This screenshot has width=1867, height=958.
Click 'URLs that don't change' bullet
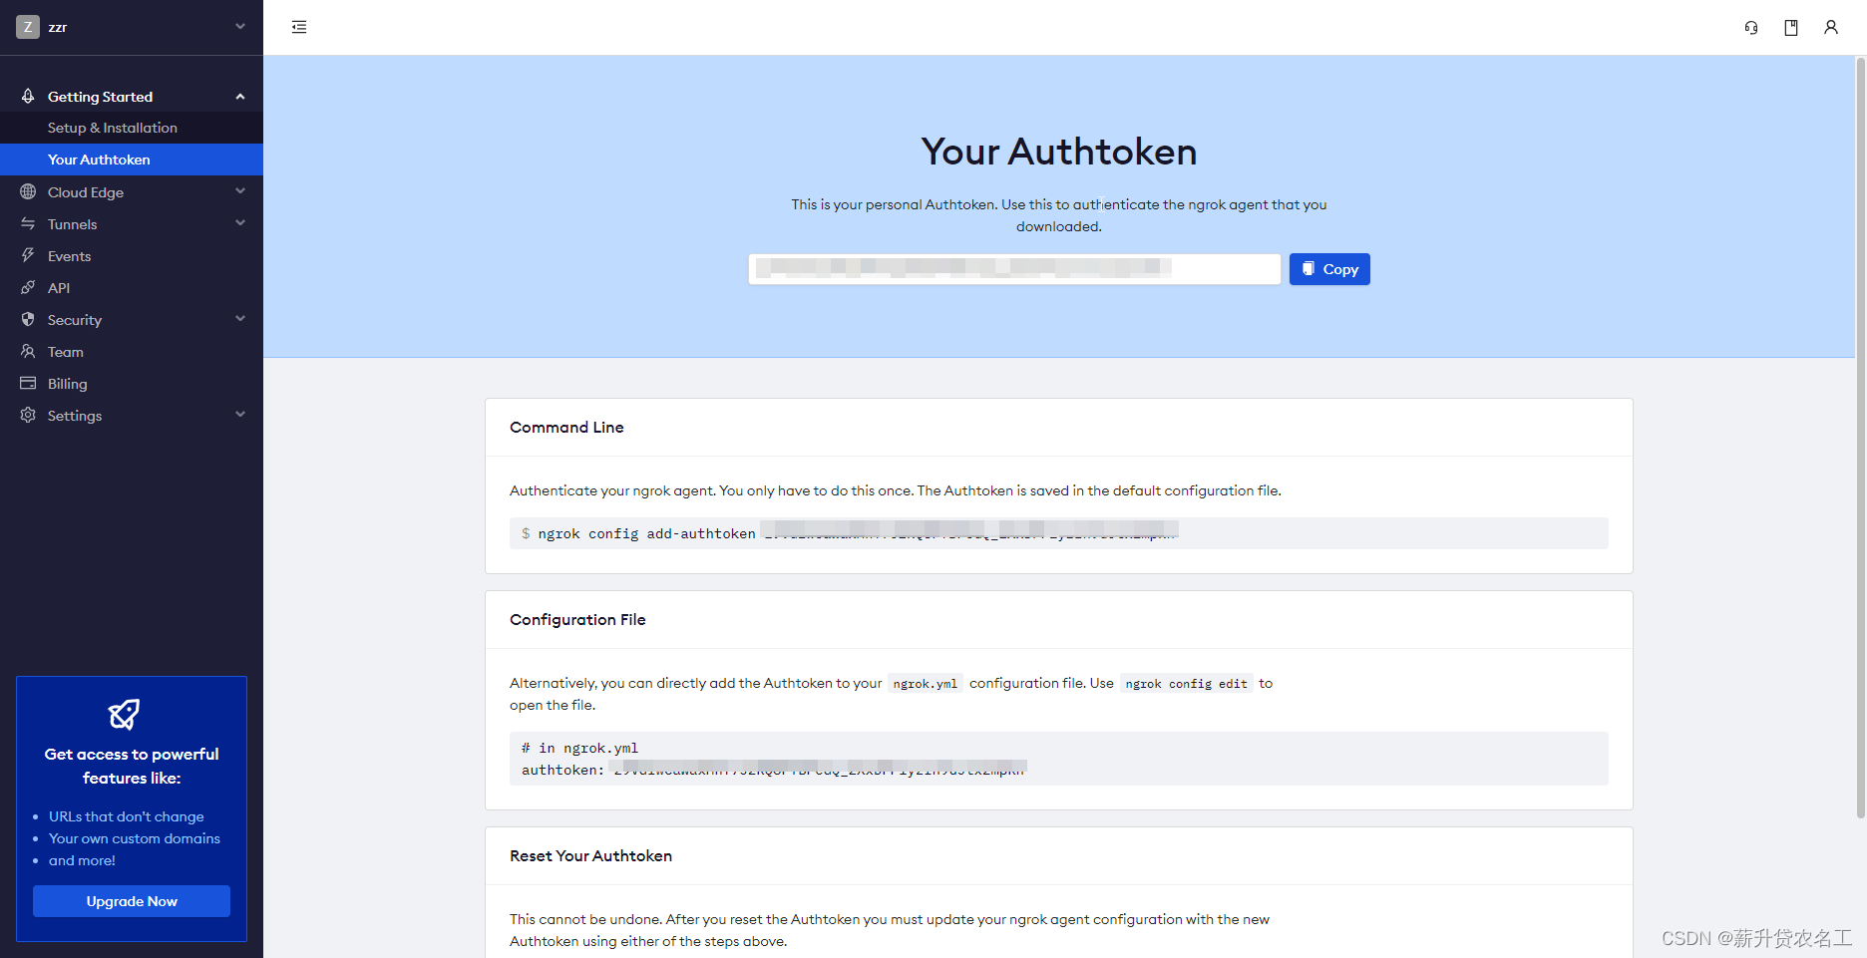coord(127,816)
